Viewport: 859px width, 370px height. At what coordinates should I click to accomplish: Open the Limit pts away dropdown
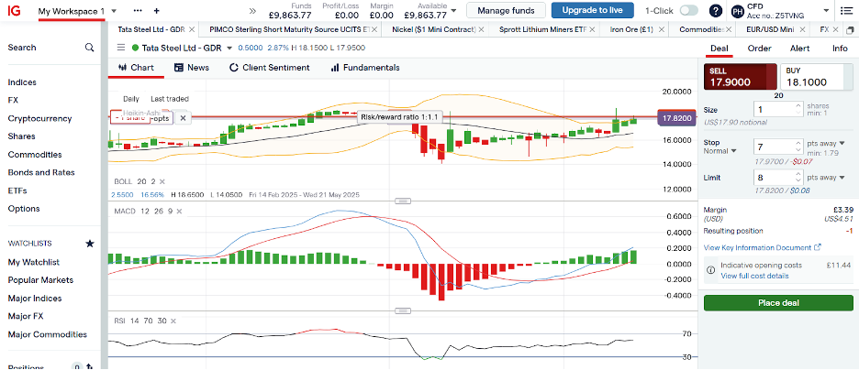click(x=826, y=178)
